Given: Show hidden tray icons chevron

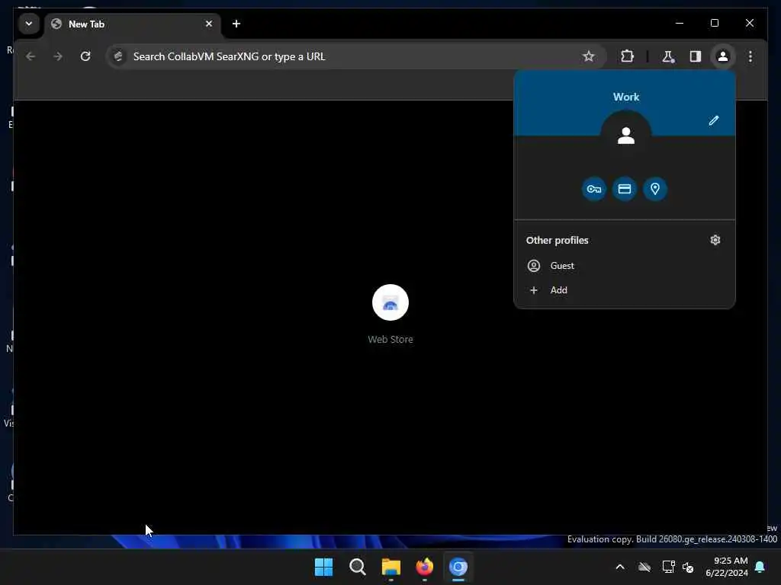Looking at the screenshot, I should coord(620,567).
